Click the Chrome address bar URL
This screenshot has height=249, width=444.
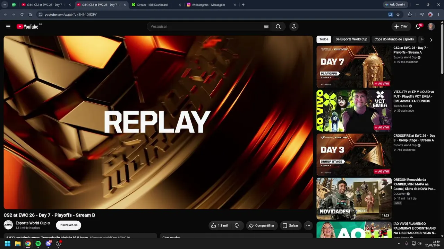coord(71,15)
